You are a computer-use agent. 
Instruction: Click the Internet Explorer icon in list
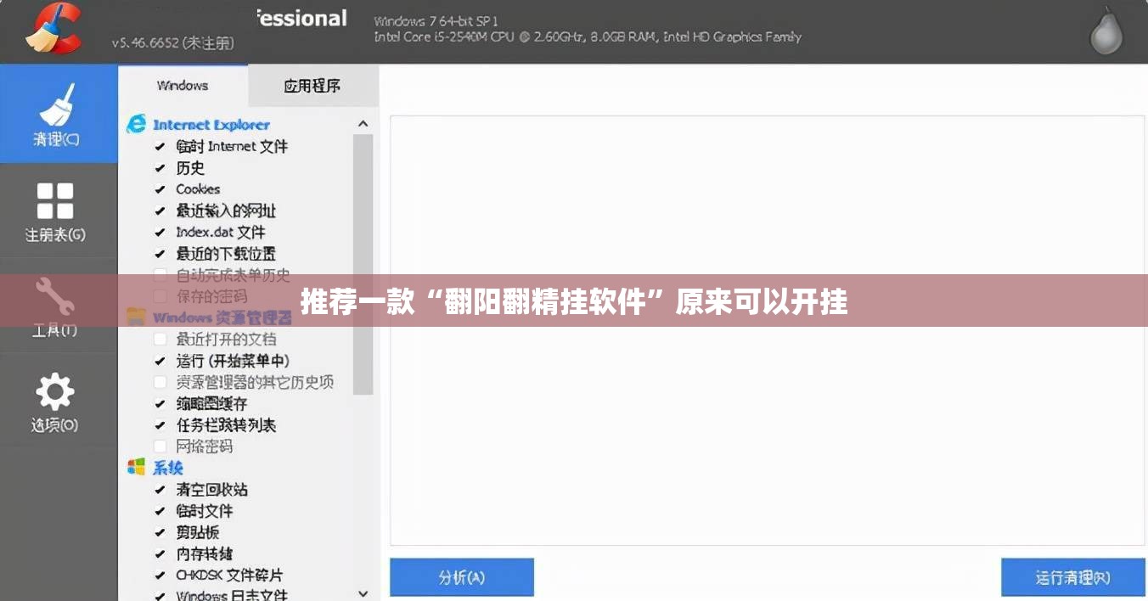point(136,125)
